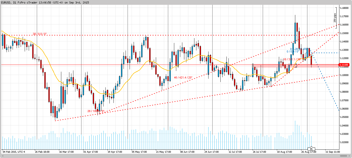Click the '10 Aug 17:00' date label
Screen dimensions: 352x158
(284, 152)
